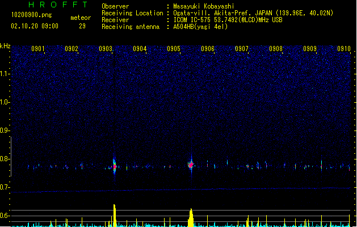The width and height of the screenshot is (357, 227).
Task: Click the 0905 time marker
Action: tap(174, 49)
